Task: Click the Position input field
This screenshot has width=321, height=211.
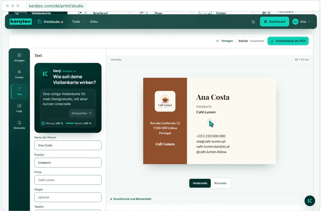Action: click(68, 163)
